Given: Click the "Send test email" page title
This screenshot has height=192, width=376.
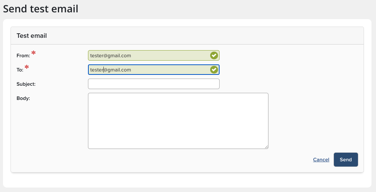Looking at the screenshot, I should point(41,9).
